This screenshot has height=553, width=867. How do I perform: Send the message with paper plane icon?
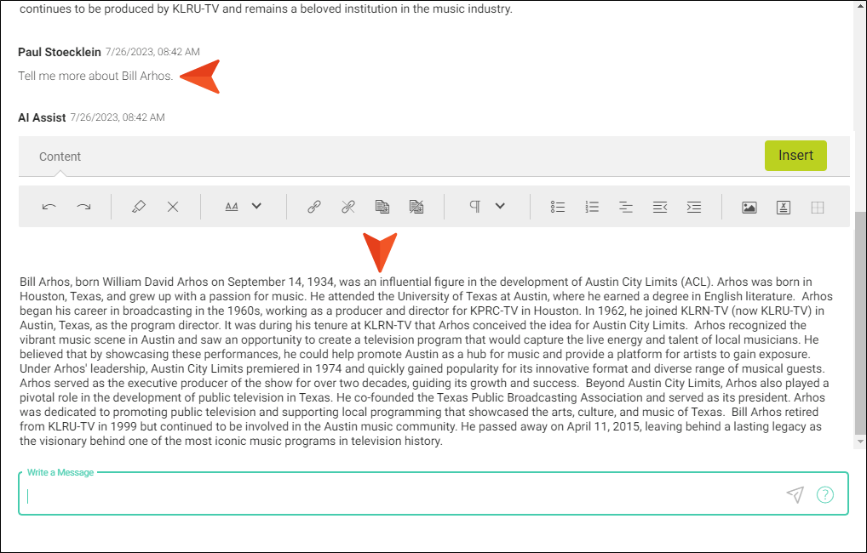pos(795,494)
